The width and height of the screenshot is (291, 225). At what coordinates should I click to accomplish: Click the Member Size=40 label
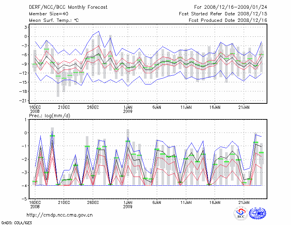(46, 14)
